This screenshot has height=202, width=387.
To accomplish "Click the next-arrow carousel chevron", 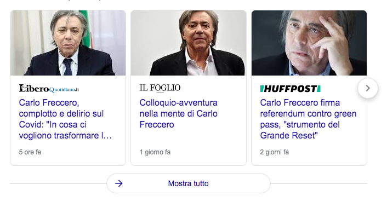I will coord(367,88).
